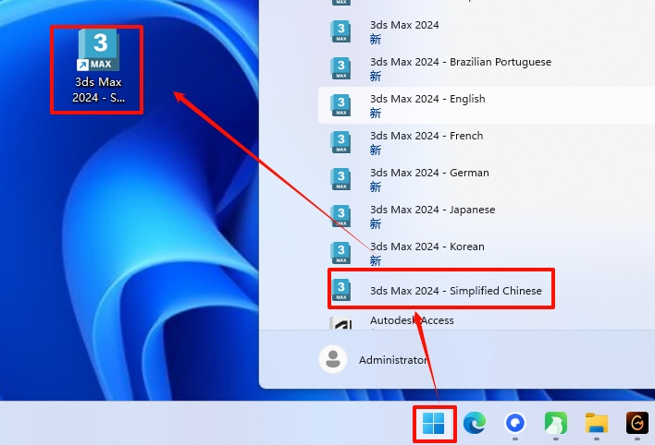
Task: Open the green bird app on taskbar
Action: click(556, 424)
